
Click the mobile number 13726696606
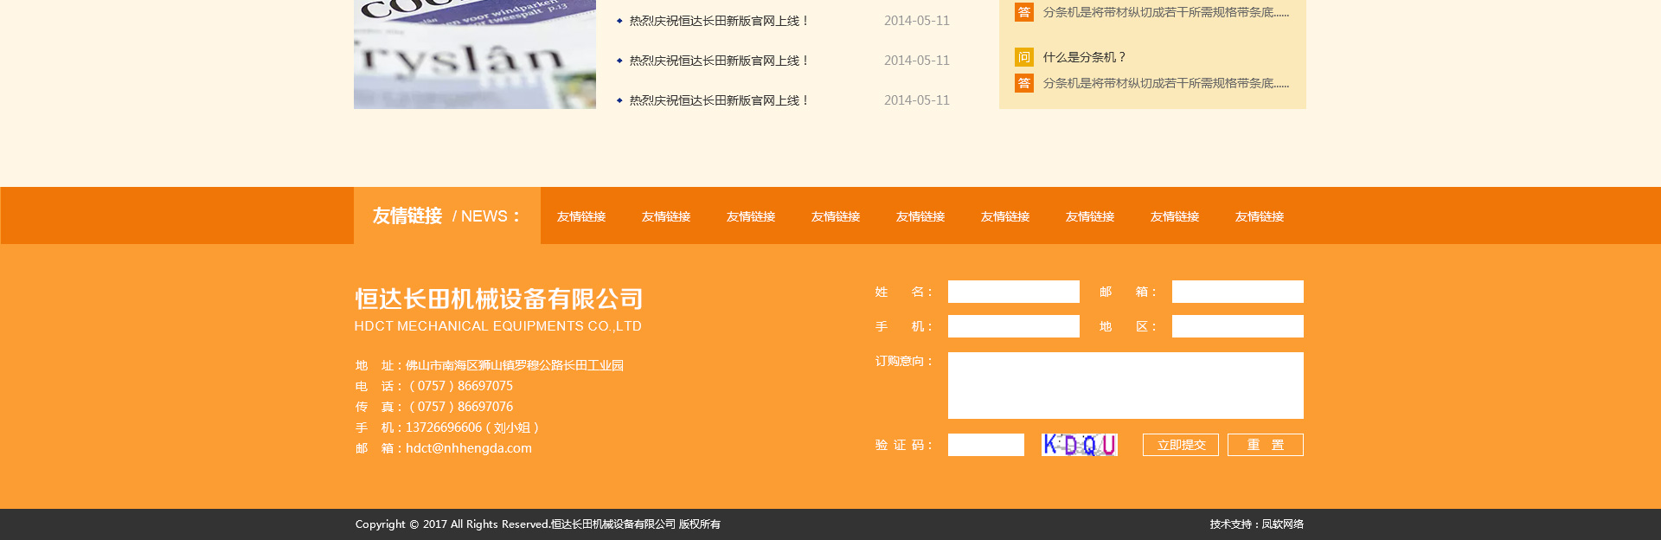pyautogui.click(x=443, y=427)
